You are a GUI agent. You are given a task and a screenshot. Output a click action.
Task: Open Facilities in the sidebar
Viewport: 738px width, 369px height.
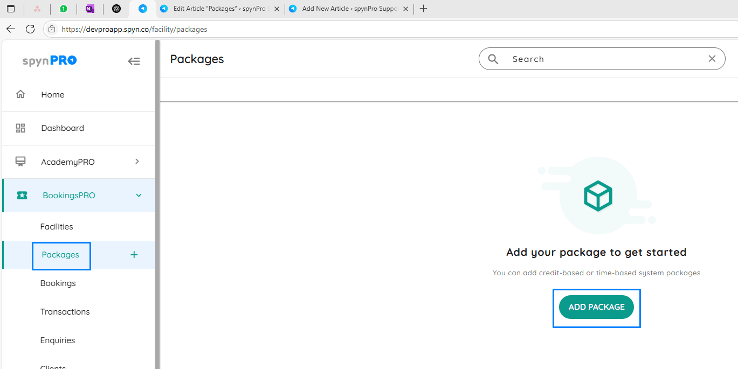pos(57,227)
